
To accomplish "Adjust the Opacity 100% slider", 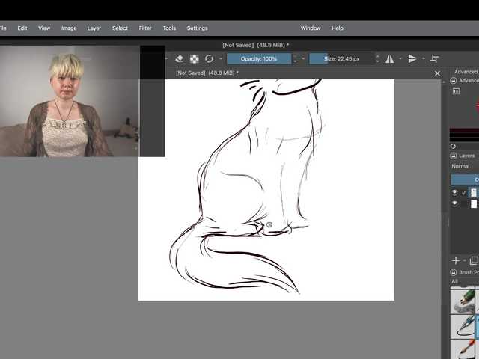I will (x=259, y=58).
